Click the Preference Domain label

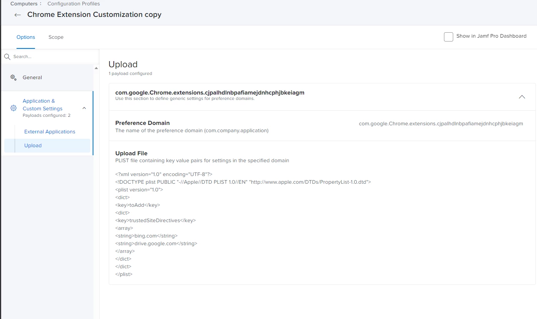(x=143, y=123)
